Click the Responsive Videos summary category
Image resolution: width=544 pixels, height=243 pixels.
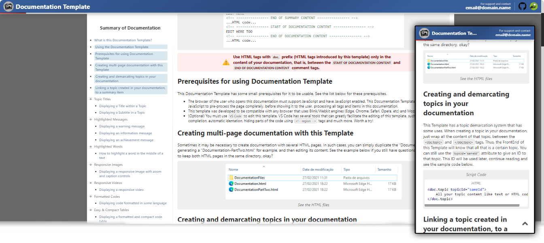[x=108, y=183]
